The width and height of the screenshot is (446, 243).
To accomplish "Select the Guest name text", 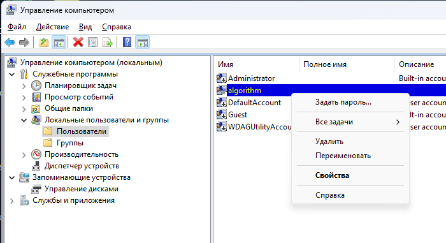I will tap(238, 115).
